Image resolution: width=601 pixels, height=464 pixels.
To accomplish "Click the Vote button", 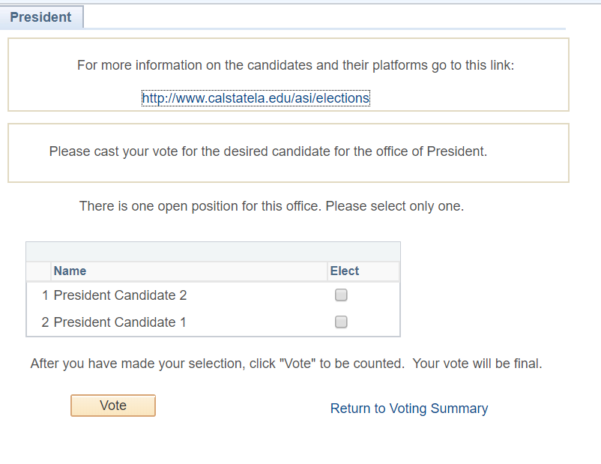I will [x=112, y=405].
